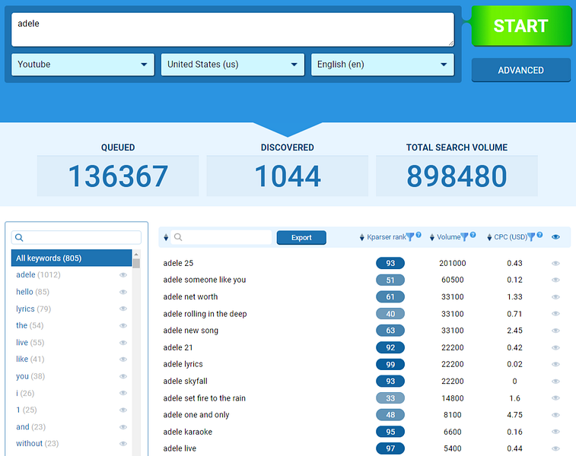576x456 pixels.
Task: Toggle eye icon for 'adele new song'
Action: pos(555,331)
